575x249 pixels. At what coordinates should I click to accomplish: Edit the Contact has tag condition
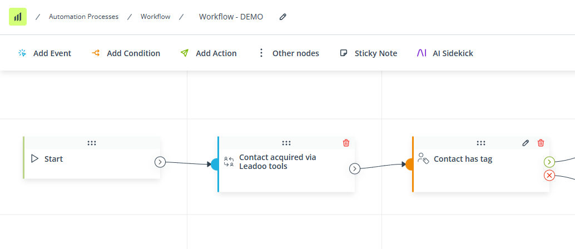(526, 143)
